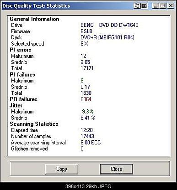Click the 'Glitches removed' label
177x190 pixels.
[29, 149]
